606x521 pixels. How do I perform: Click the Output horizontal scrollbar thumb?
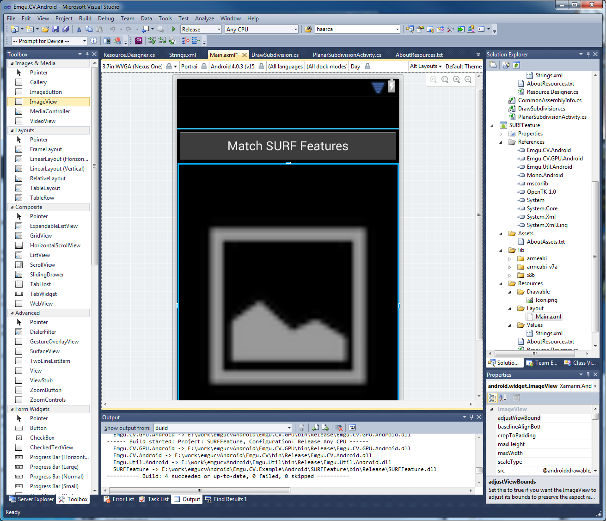point(200,490)
